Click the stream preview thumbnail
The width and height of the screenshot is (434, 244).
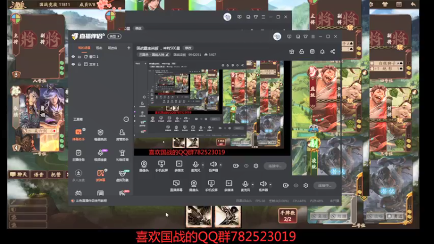coord(212,108)
